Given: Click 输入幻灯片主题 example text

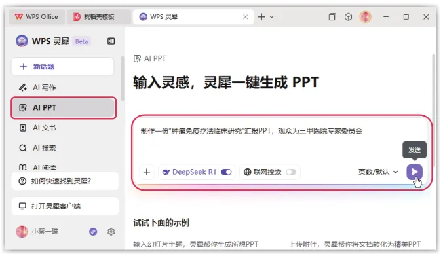Looking at the screenshot, I should [x=195, y=244].
